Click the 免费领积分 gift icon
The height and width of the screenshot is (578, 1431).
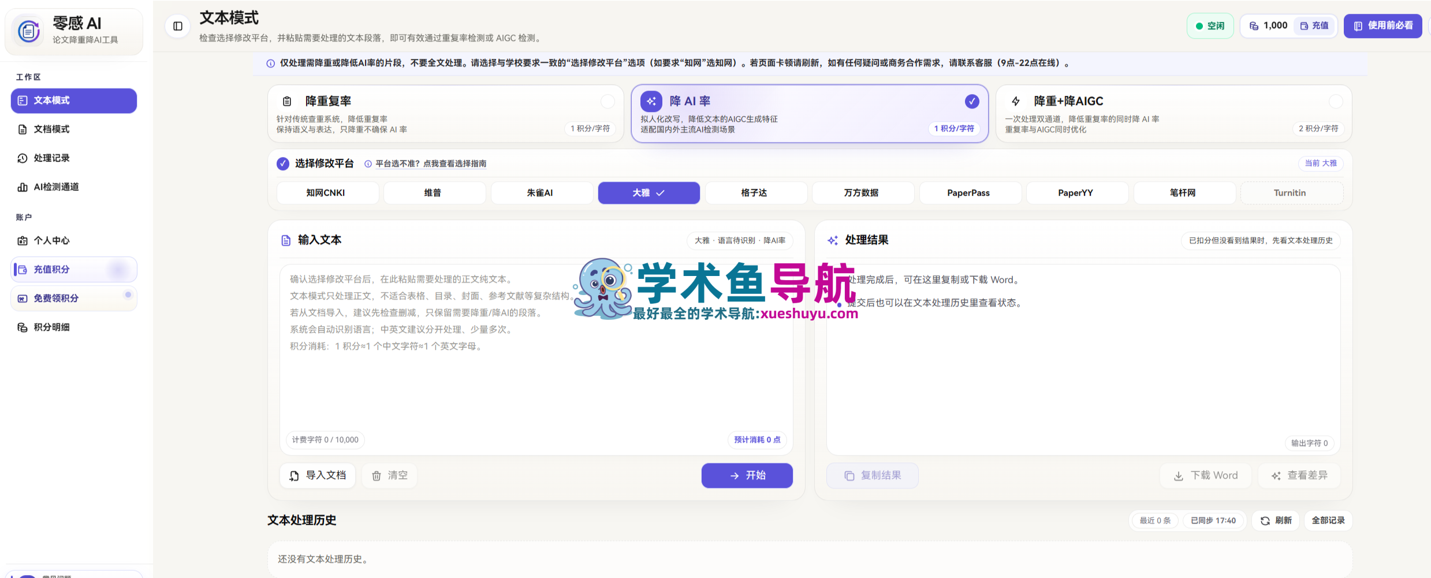click(x=23, y=299)
